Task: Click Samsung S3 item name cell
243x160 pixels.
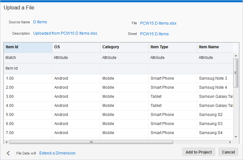Action: point(215,124)
